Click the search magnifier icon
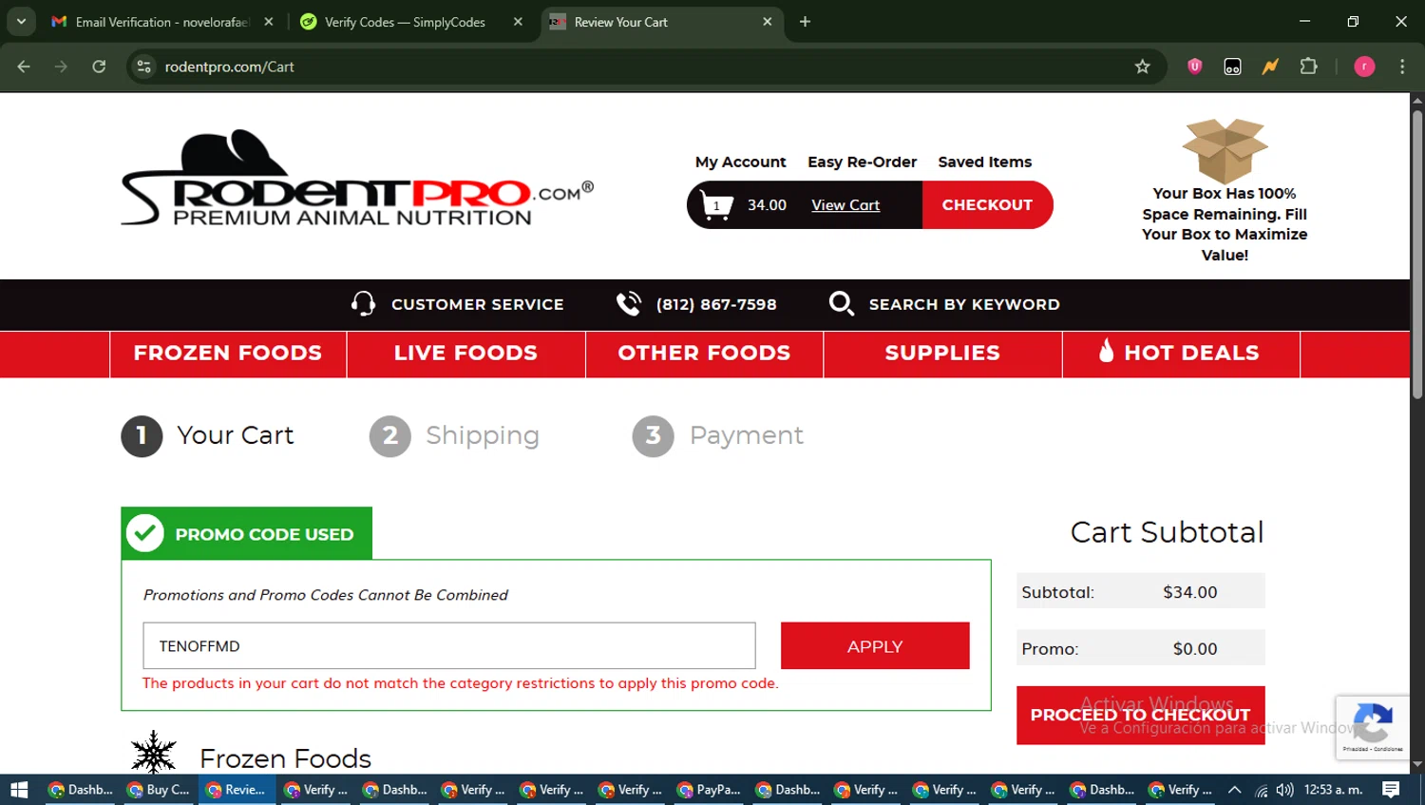 coord(841,303)
